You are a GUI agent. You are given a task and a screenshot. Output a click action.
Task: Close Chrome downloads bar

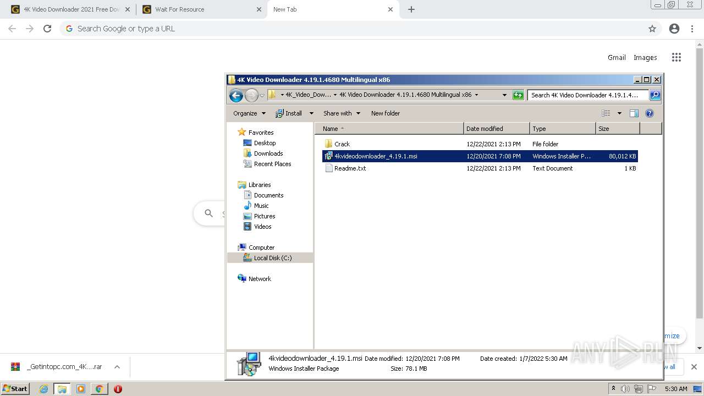click(x=694, y=367)
